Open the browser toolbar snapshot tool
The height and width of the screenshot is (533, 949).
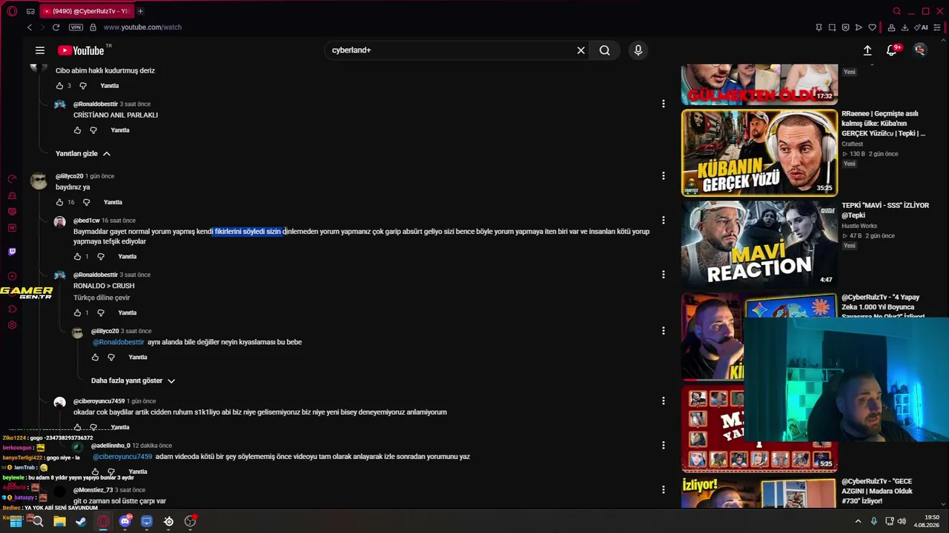[x=832, y=27]
